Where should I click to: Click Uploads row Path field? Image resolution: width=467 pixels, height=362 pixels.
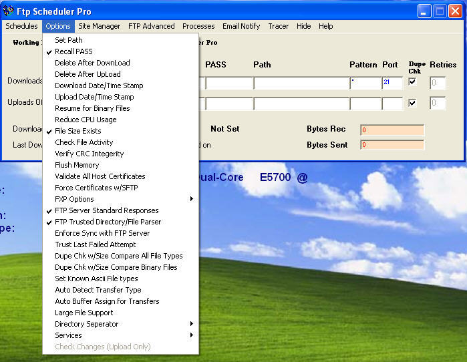[x=301, y=104]
